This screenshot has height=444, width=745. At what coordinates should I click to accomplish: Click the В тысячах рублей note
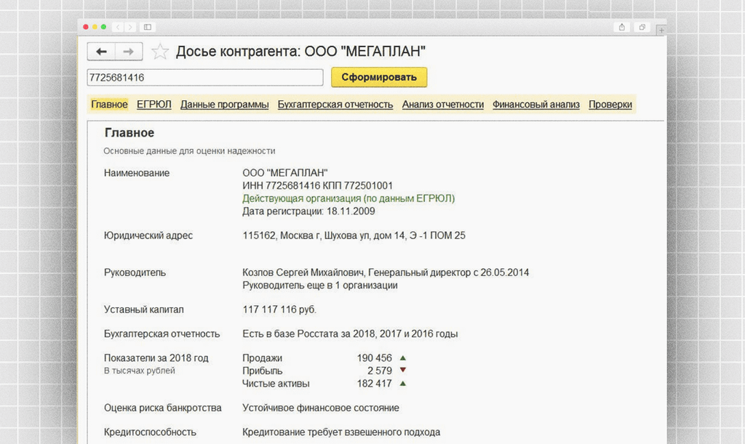139,371
